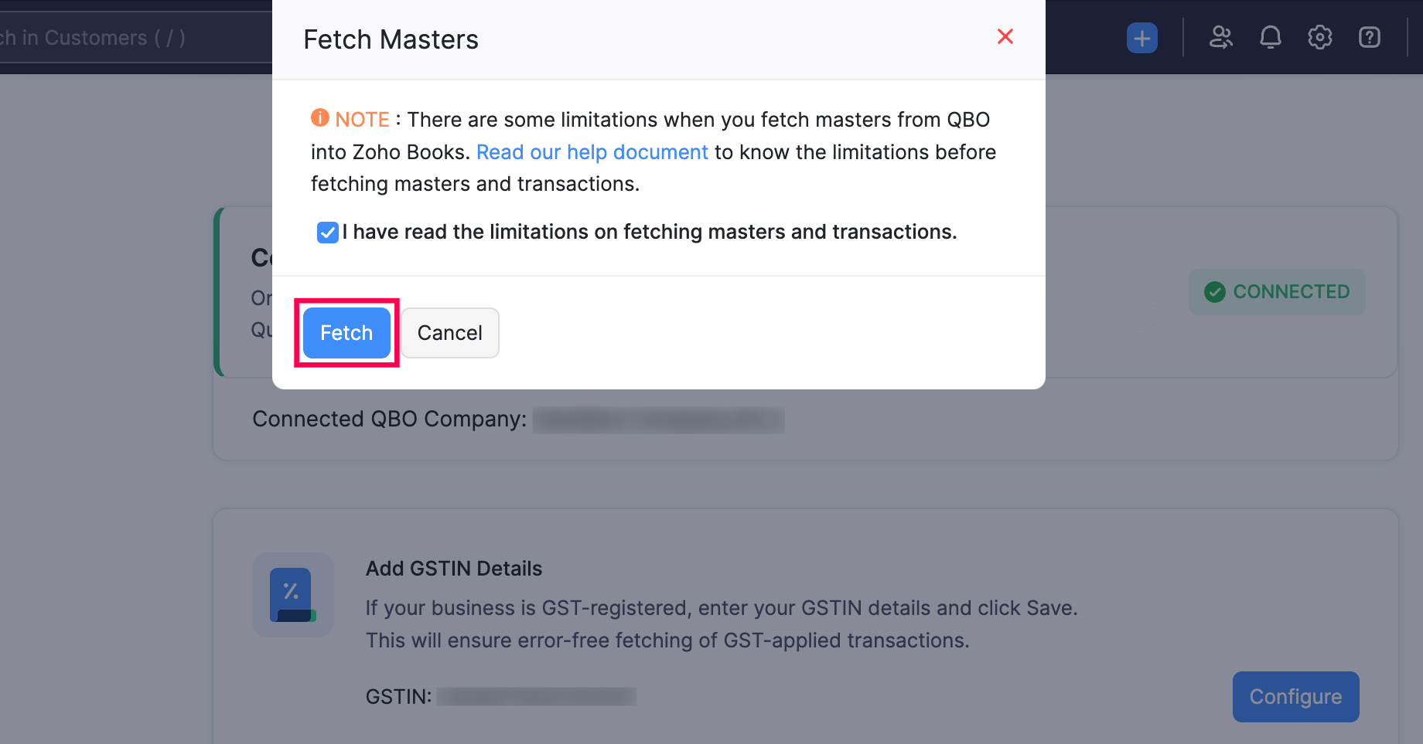Click the blue quick create plus icon
This screenshot has width=1423, height=744.
tap(1141, 38)
